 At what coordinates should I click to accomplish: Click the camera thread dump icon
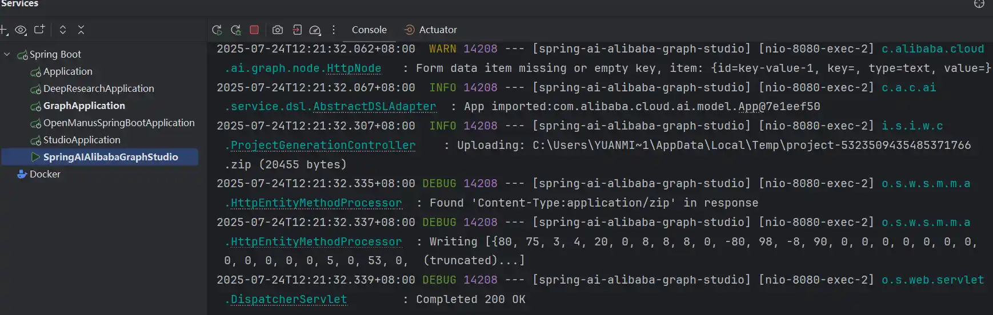278,30
